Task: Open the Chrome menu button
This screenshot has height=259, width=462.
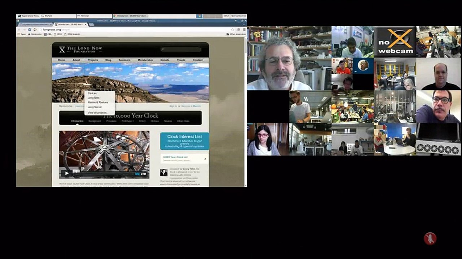Action: (x=244, y=29)
